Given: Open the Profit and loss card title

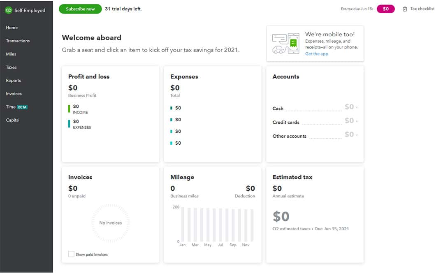Looking at the screenshot, I should point(89,76).
